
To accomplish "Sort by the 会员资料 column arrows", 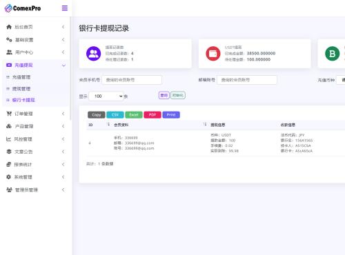I will (205, 124).
